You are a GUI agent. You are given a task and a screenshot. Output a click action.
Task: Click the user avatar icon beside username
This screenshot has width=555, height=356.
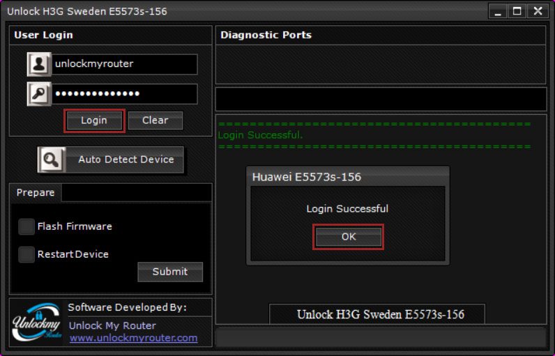pyautogui.click(x=39, y=64)
